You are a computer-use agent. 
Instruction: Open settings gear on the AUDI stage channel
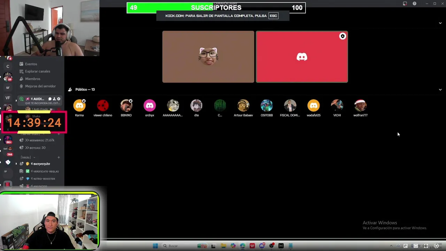pos(59,99)
